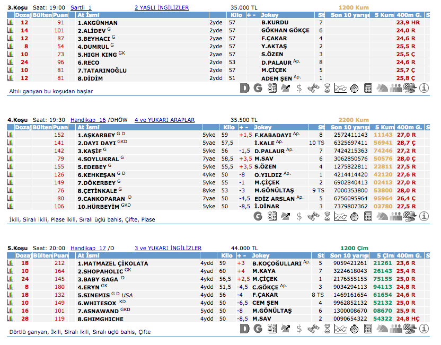Screen dimensions: 441x345
Task: Click the dollar sign icon under race 4
Action: click(299, 216)
